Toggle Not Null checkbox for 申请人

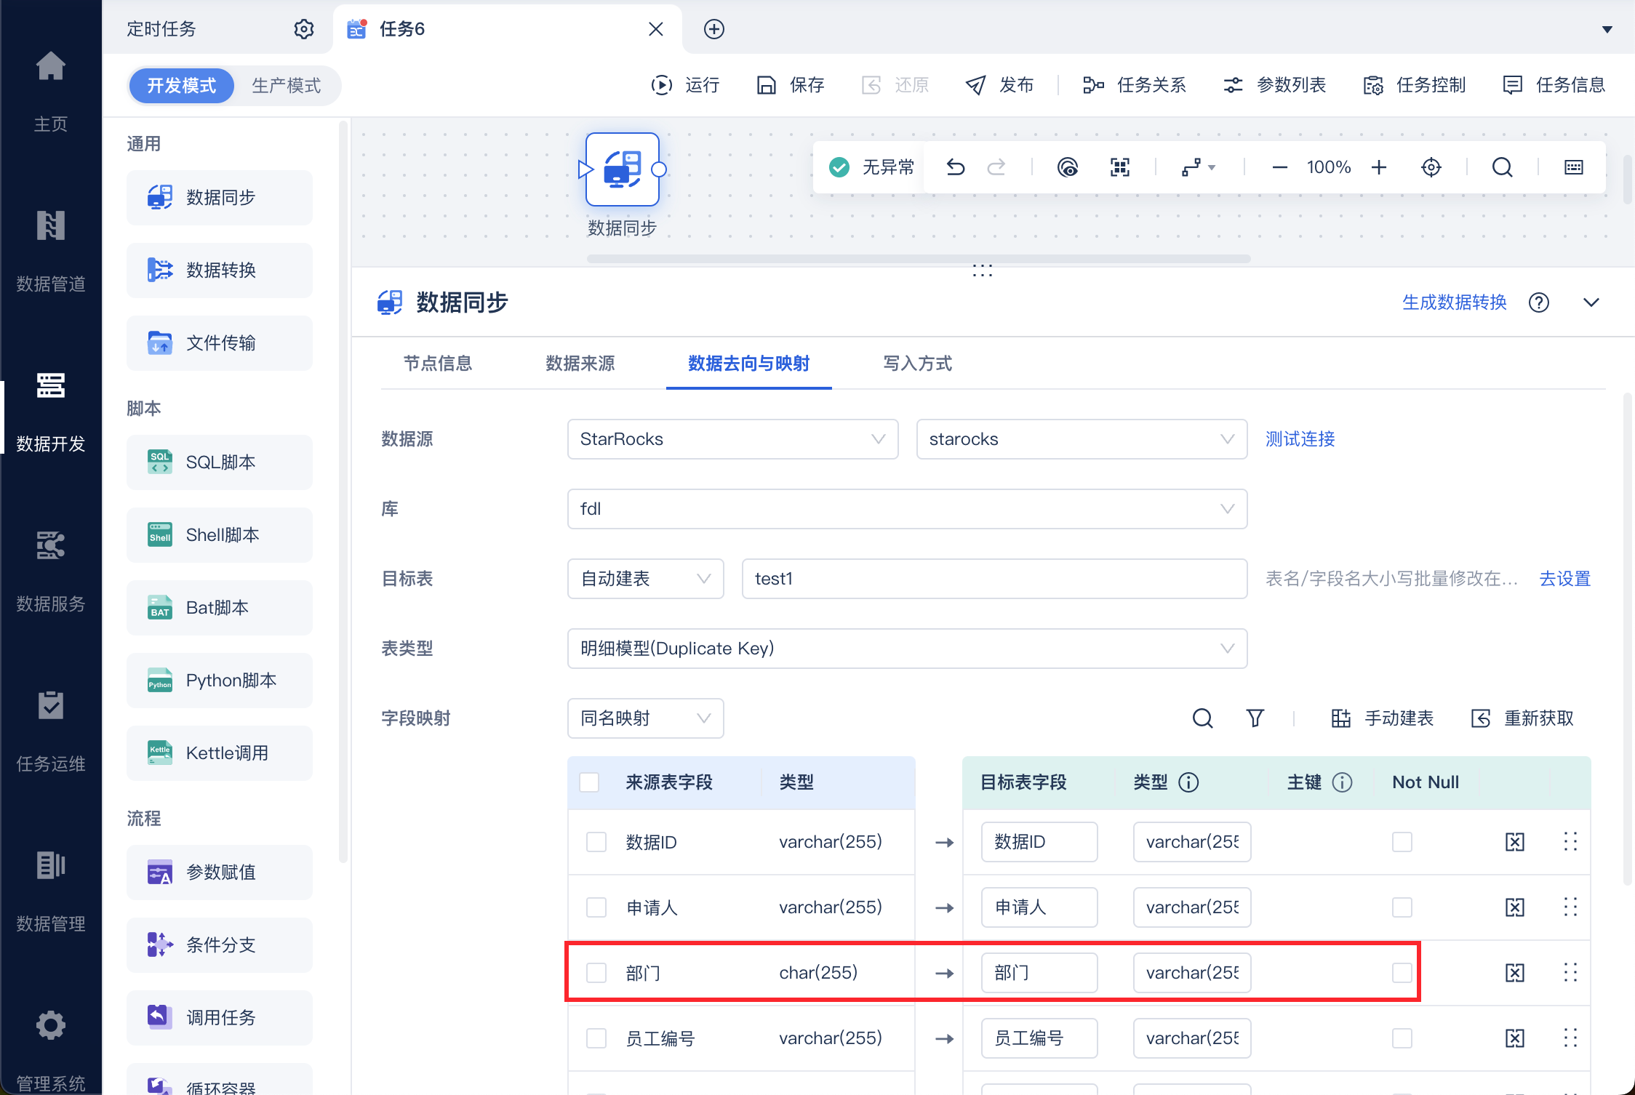(1402, 907)
